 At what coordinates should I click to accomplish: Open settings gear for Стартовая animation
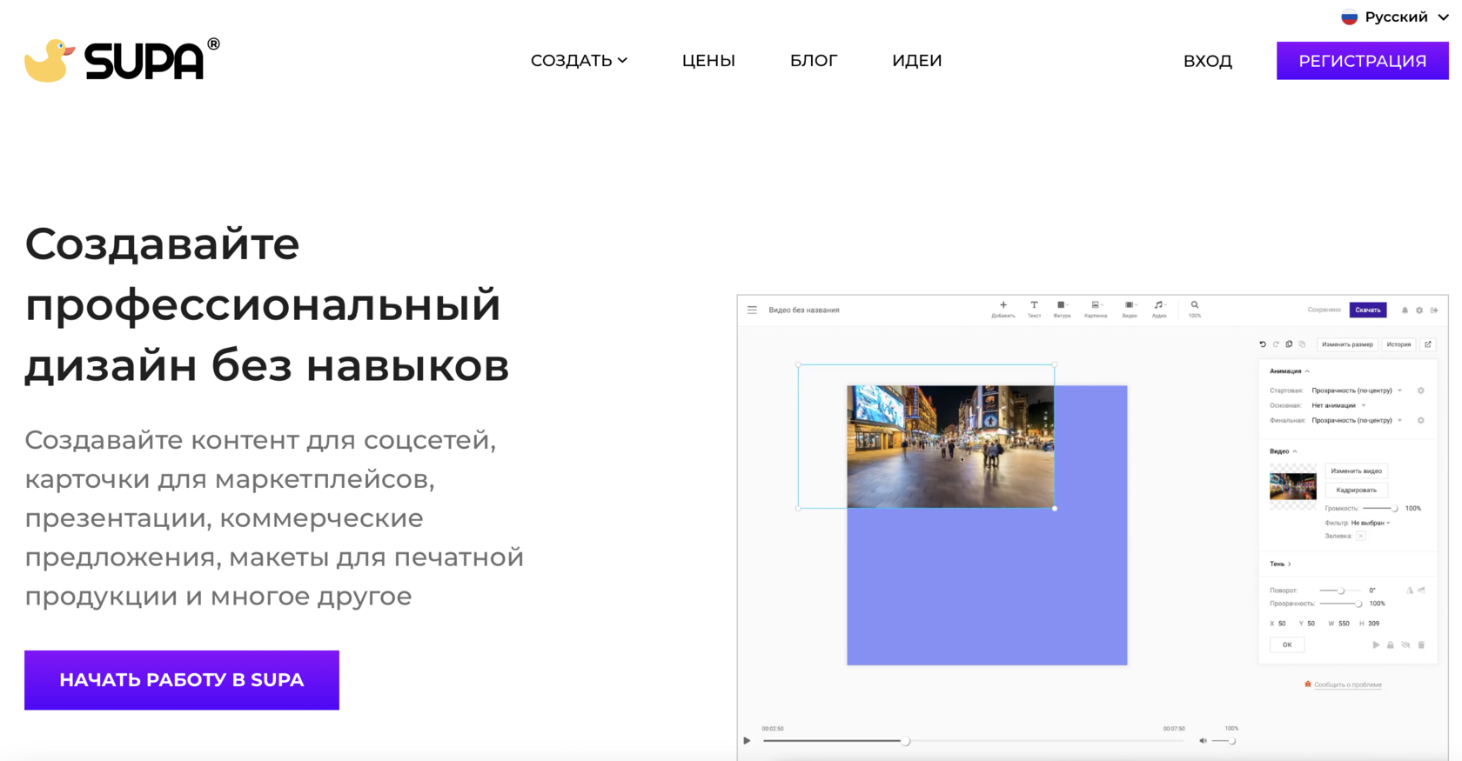[1421, 391]
